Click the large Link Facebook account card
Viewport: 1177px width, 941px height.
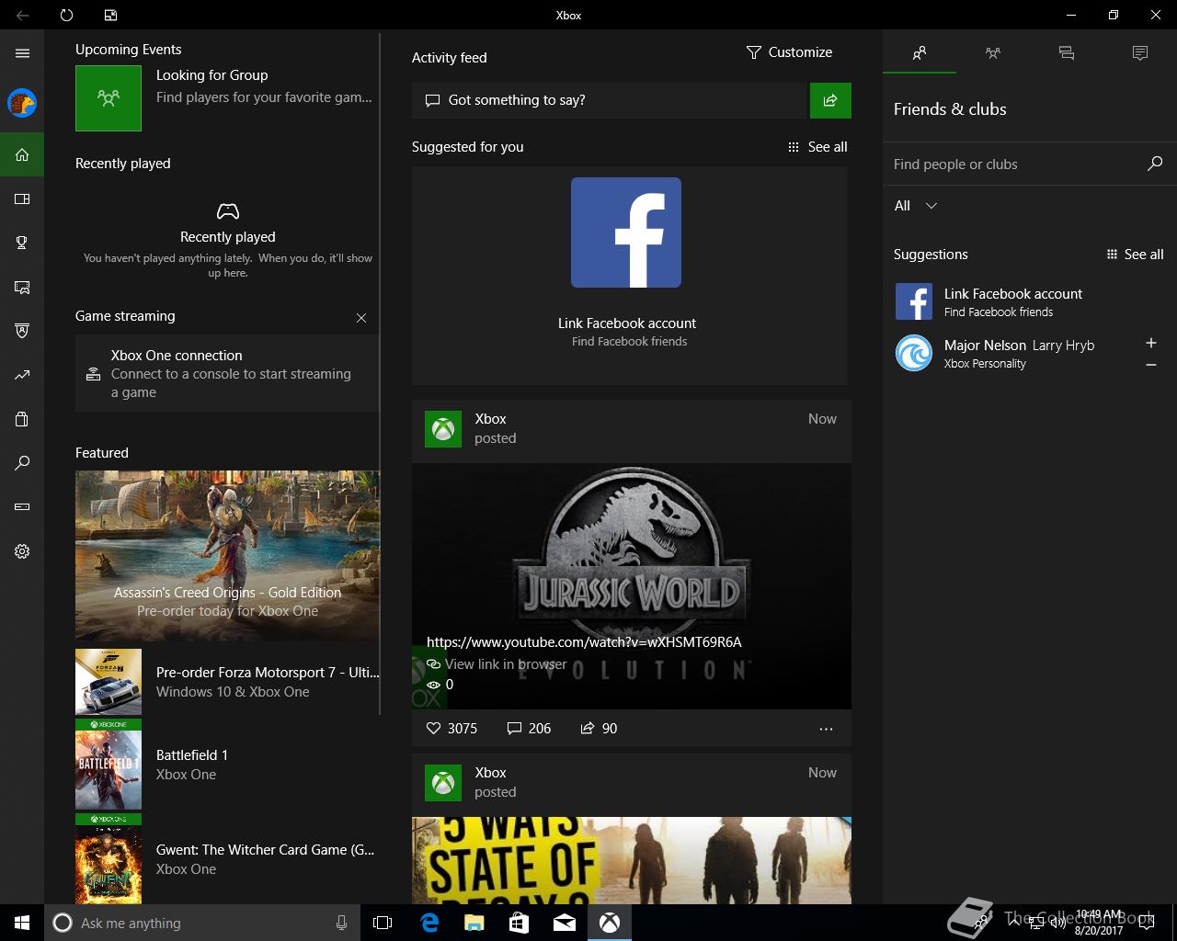(x=632, y=275)
